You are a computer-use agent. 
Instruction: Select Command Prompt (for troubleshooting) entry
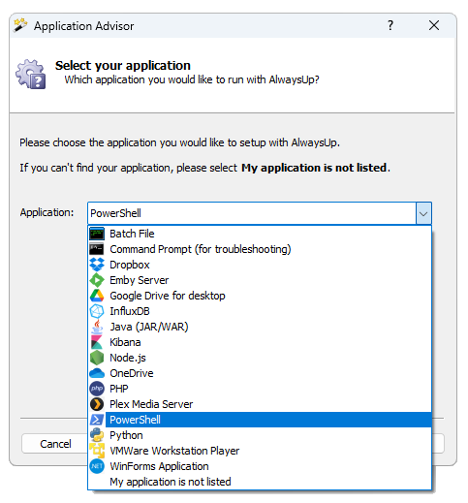tap(260, 249)
